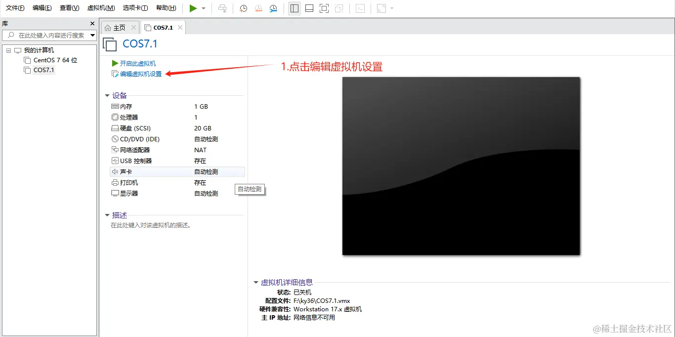675x337 pixels.
Task: Click the 20 GB hard disk value
Action: point(203,128)
